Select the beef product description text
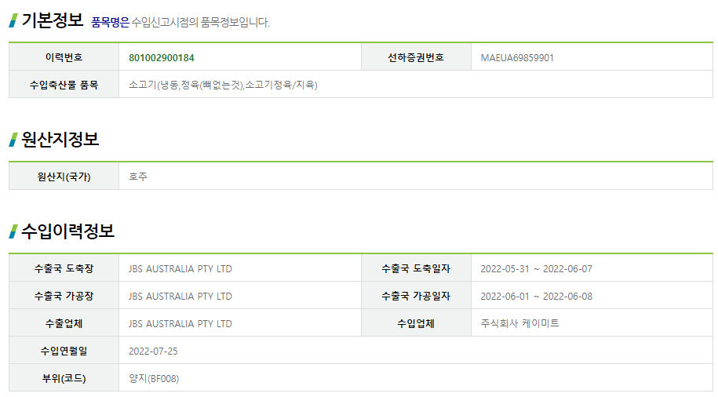The image size is (718, 397). 223,85
